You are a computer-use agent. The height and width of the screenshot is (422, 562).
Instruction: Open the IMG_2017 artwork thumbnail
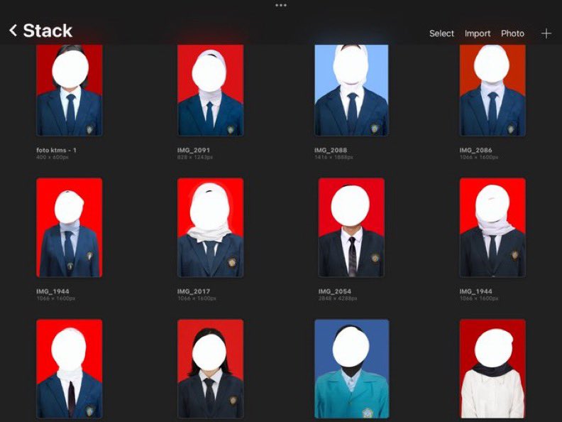(210, 227)
